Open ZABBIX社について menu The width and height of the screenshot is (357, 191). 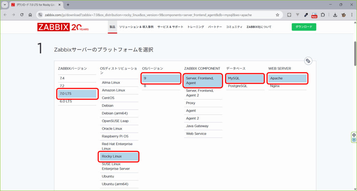click(259, 27)
